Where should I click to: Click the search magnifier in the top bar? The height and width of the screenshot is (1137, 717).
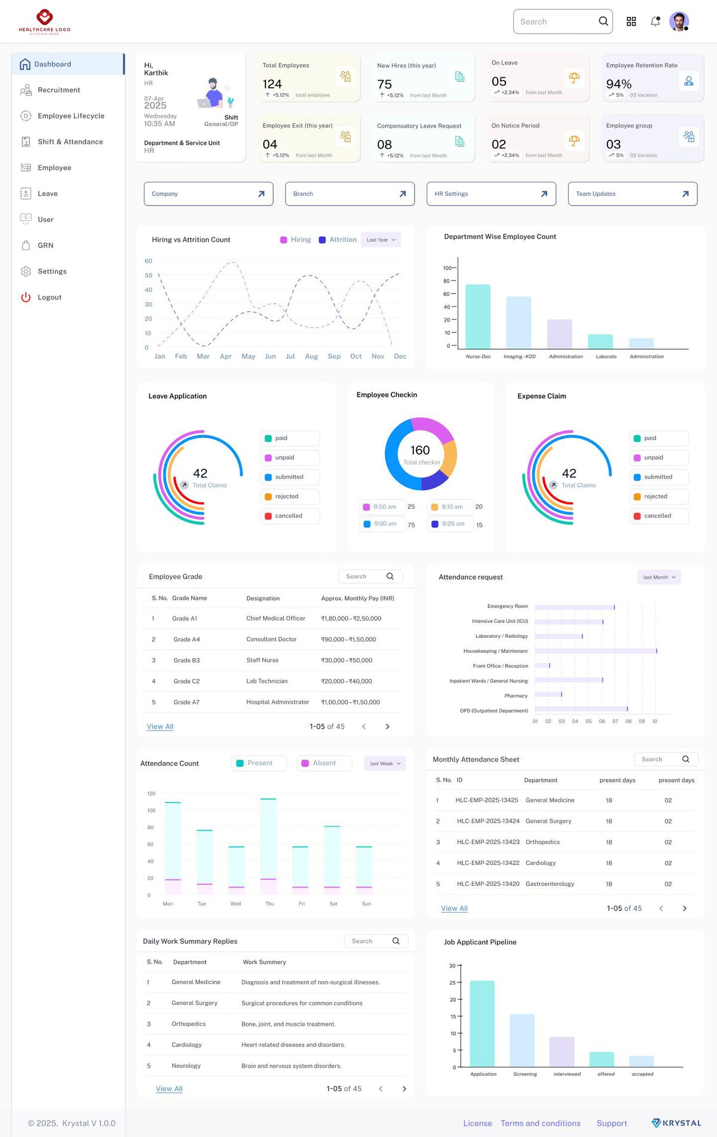(x=603, y=22)
